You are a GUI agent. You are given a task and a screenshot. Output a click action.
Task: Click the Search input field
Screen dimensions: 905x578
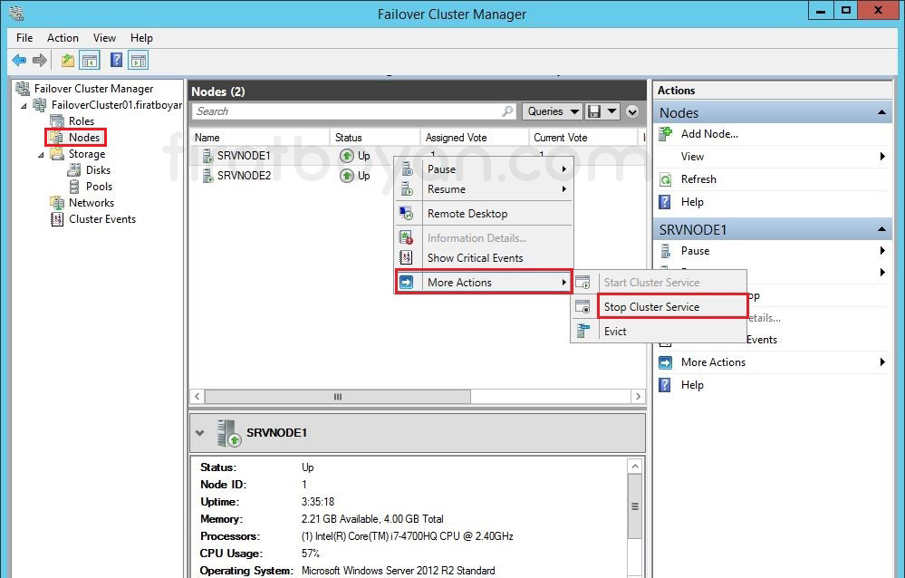(x=354, y=111)
